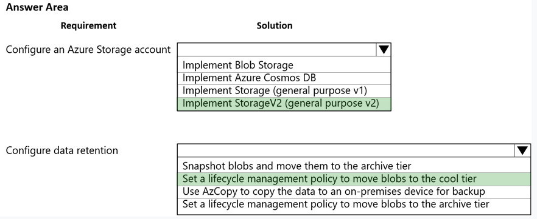
Task: Pick lifecycle policy moving blobs to archive tier
Action: tap(354, 204)
